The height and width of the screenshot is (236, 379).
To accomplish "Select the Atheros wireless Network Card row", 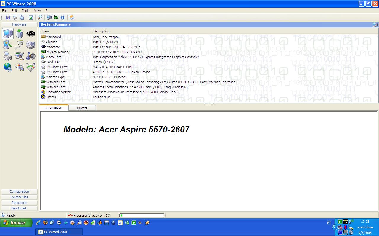I will [x=209, y=87].
